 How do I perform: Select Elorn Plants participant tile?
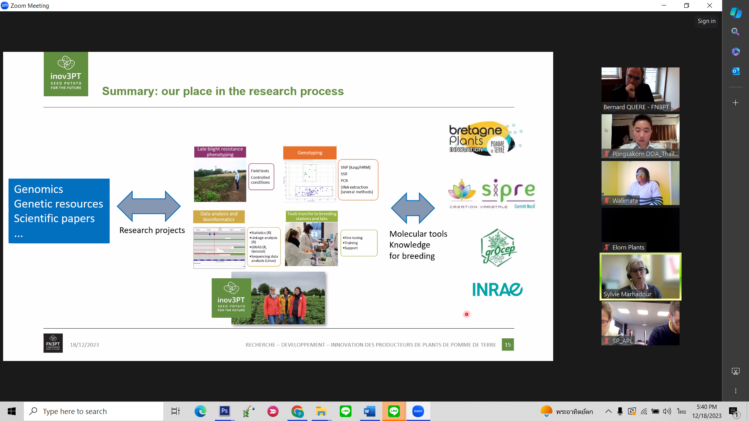(x=640, y=230)
